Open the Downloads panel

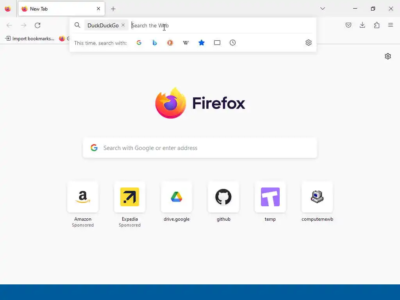tap(362, 25)
